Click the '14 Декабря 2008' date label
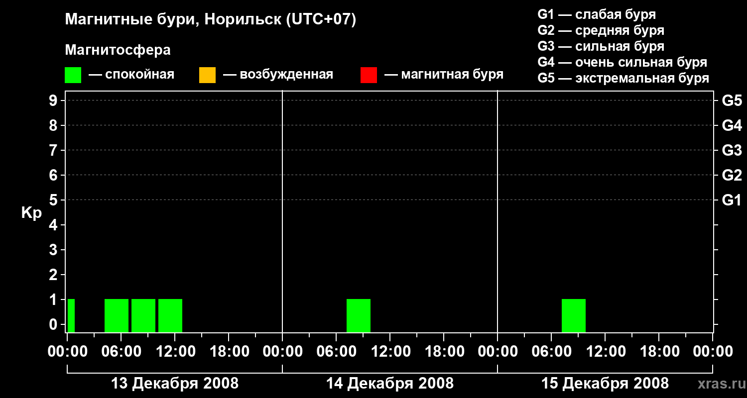The height and width of the screenshot is (398, 747). (390, 384)
